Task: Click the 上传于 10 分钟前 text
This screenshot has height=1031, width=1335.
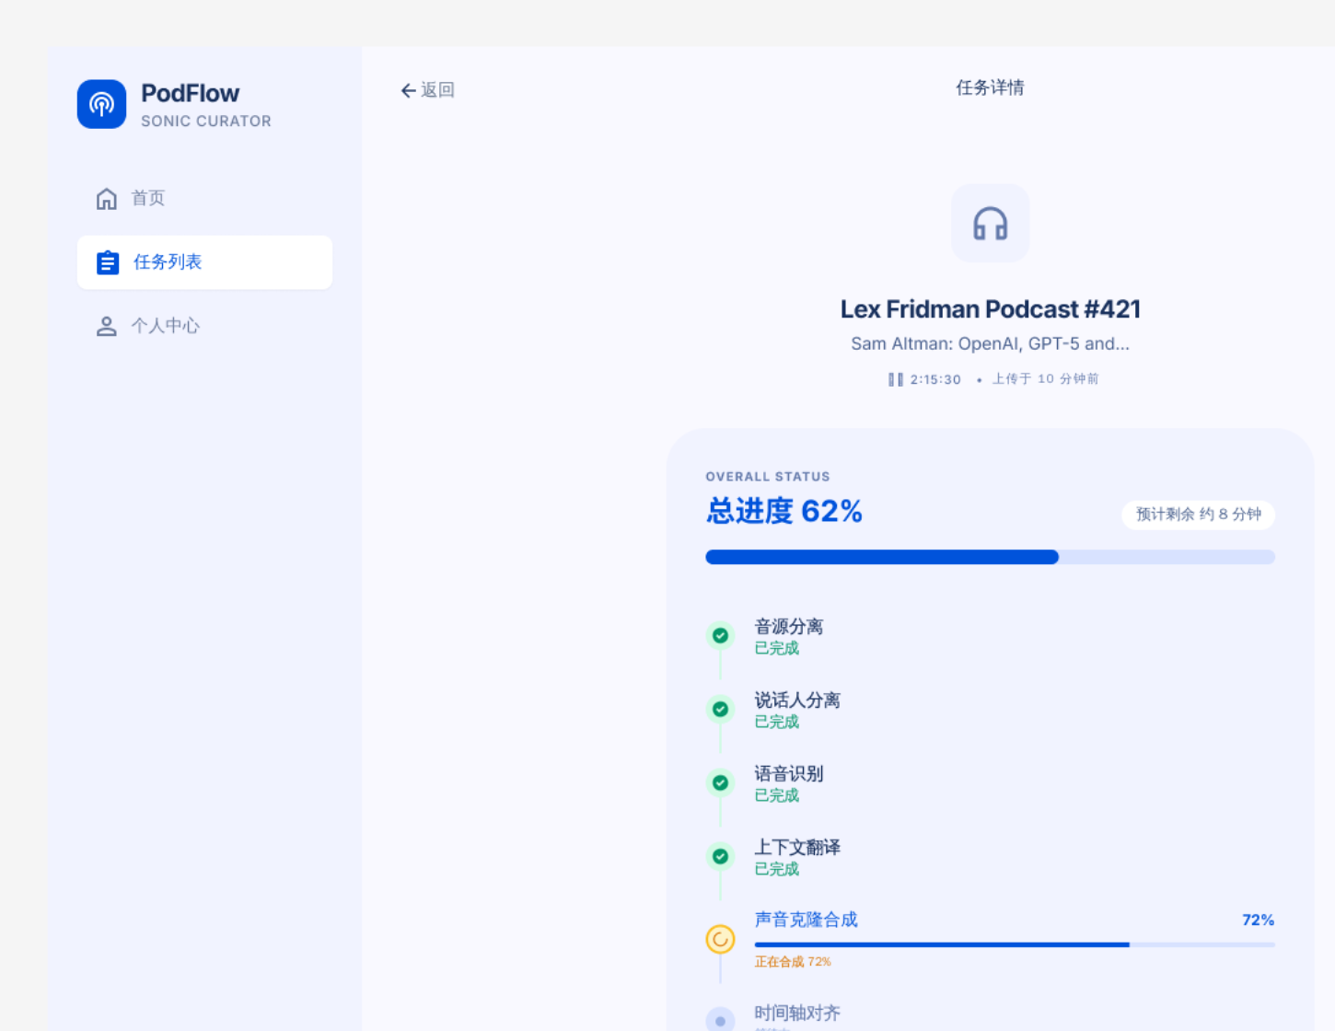Action: click(x=1045, y=379)
